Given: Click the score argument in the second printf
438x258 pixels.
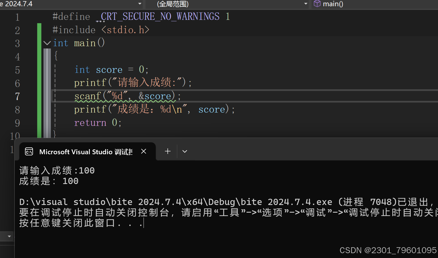Looking at the screenshot, I should click(212, 109).
